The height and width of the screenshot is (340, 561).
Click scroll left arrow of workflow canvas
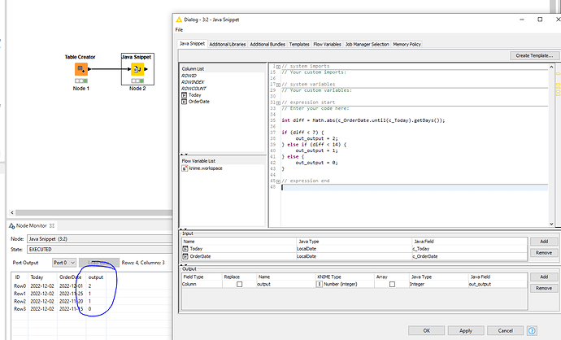[x=12, y=212]
